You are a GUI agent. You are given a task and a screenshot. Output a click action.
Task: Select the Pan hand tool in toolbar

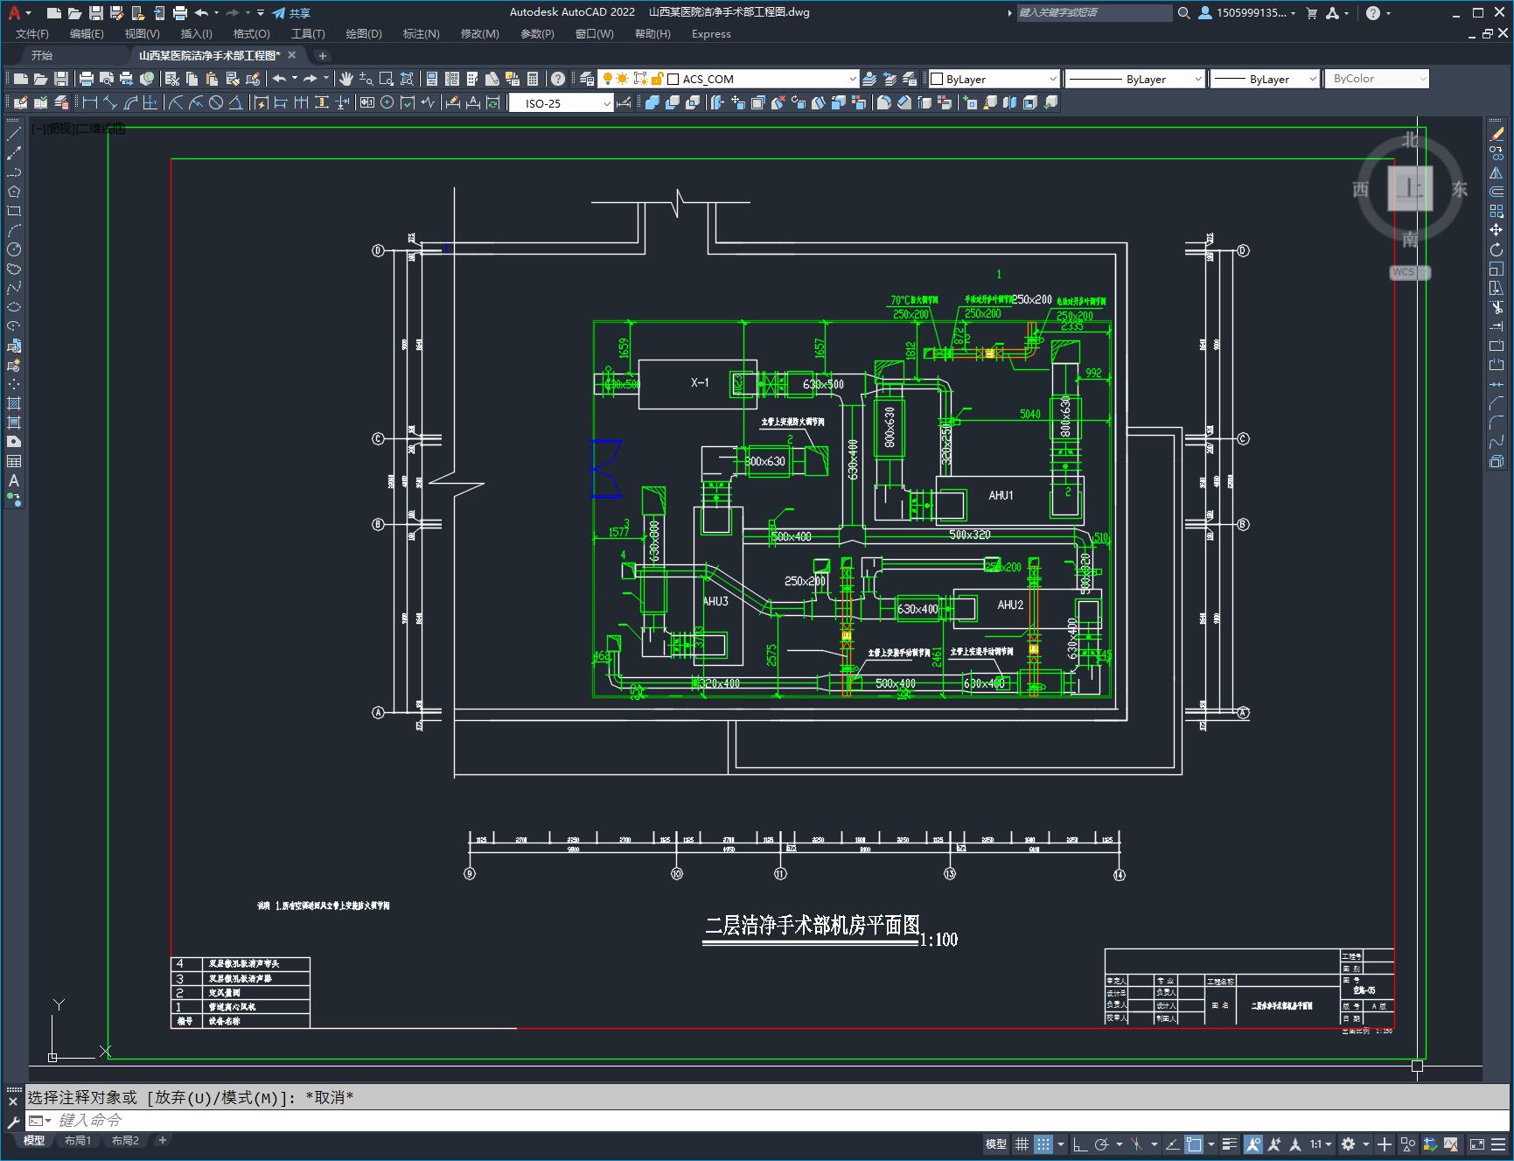click(346, 79)
